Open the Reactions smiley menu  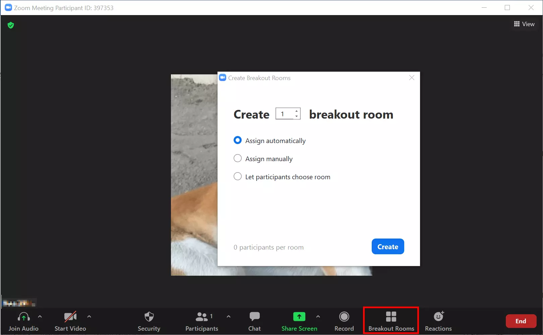(438, 321)
